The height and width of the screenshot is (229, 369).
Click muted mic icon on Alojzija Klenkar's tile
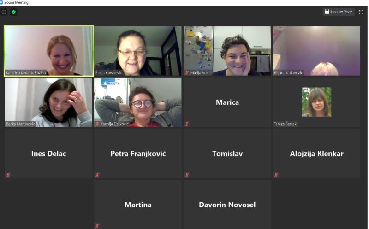coord(276,175)
